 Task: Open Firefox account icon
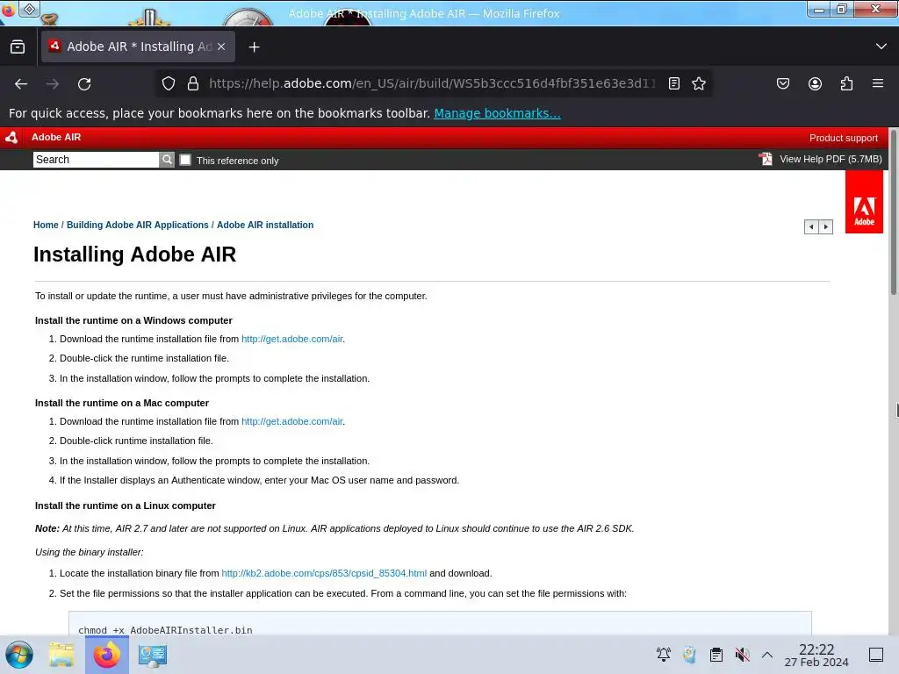(815, 83)
